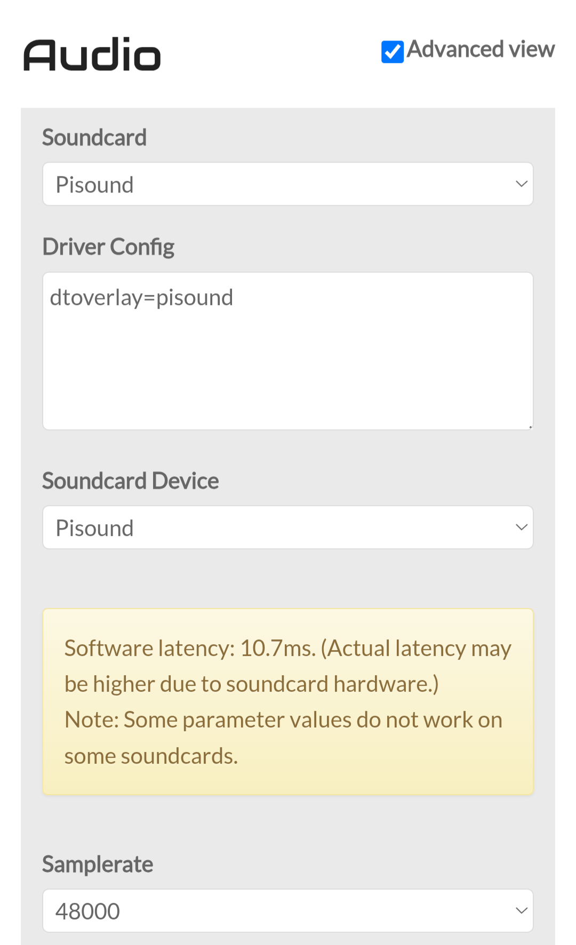
Task: Click the Audio page heading
Action: click(x=92, y=55)
